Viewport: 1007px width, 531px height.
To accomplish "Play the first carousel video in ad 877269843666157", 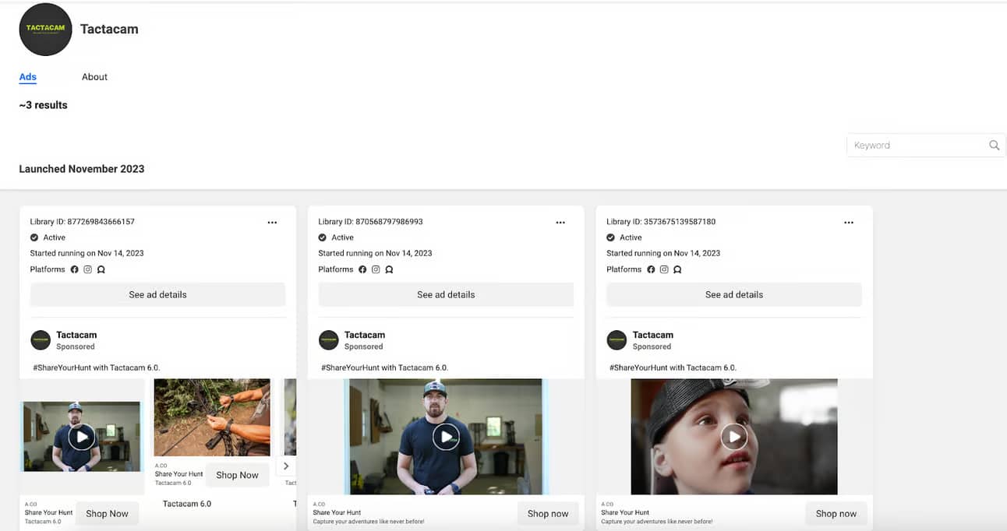I will (x=81, y=437).
